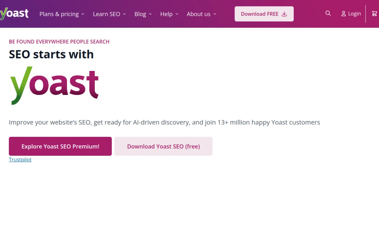Expand the Blog chevron
The height and width of the screenshot is (227, 379).
coord(150,14)
